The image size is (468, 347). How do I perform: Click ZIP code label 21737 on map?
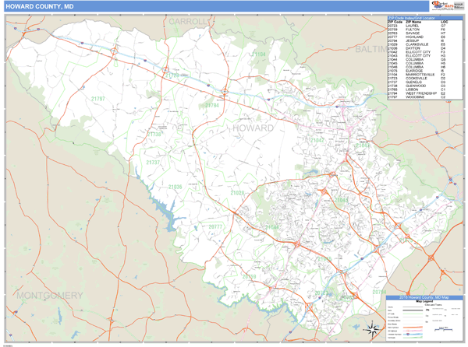point(153,163)
